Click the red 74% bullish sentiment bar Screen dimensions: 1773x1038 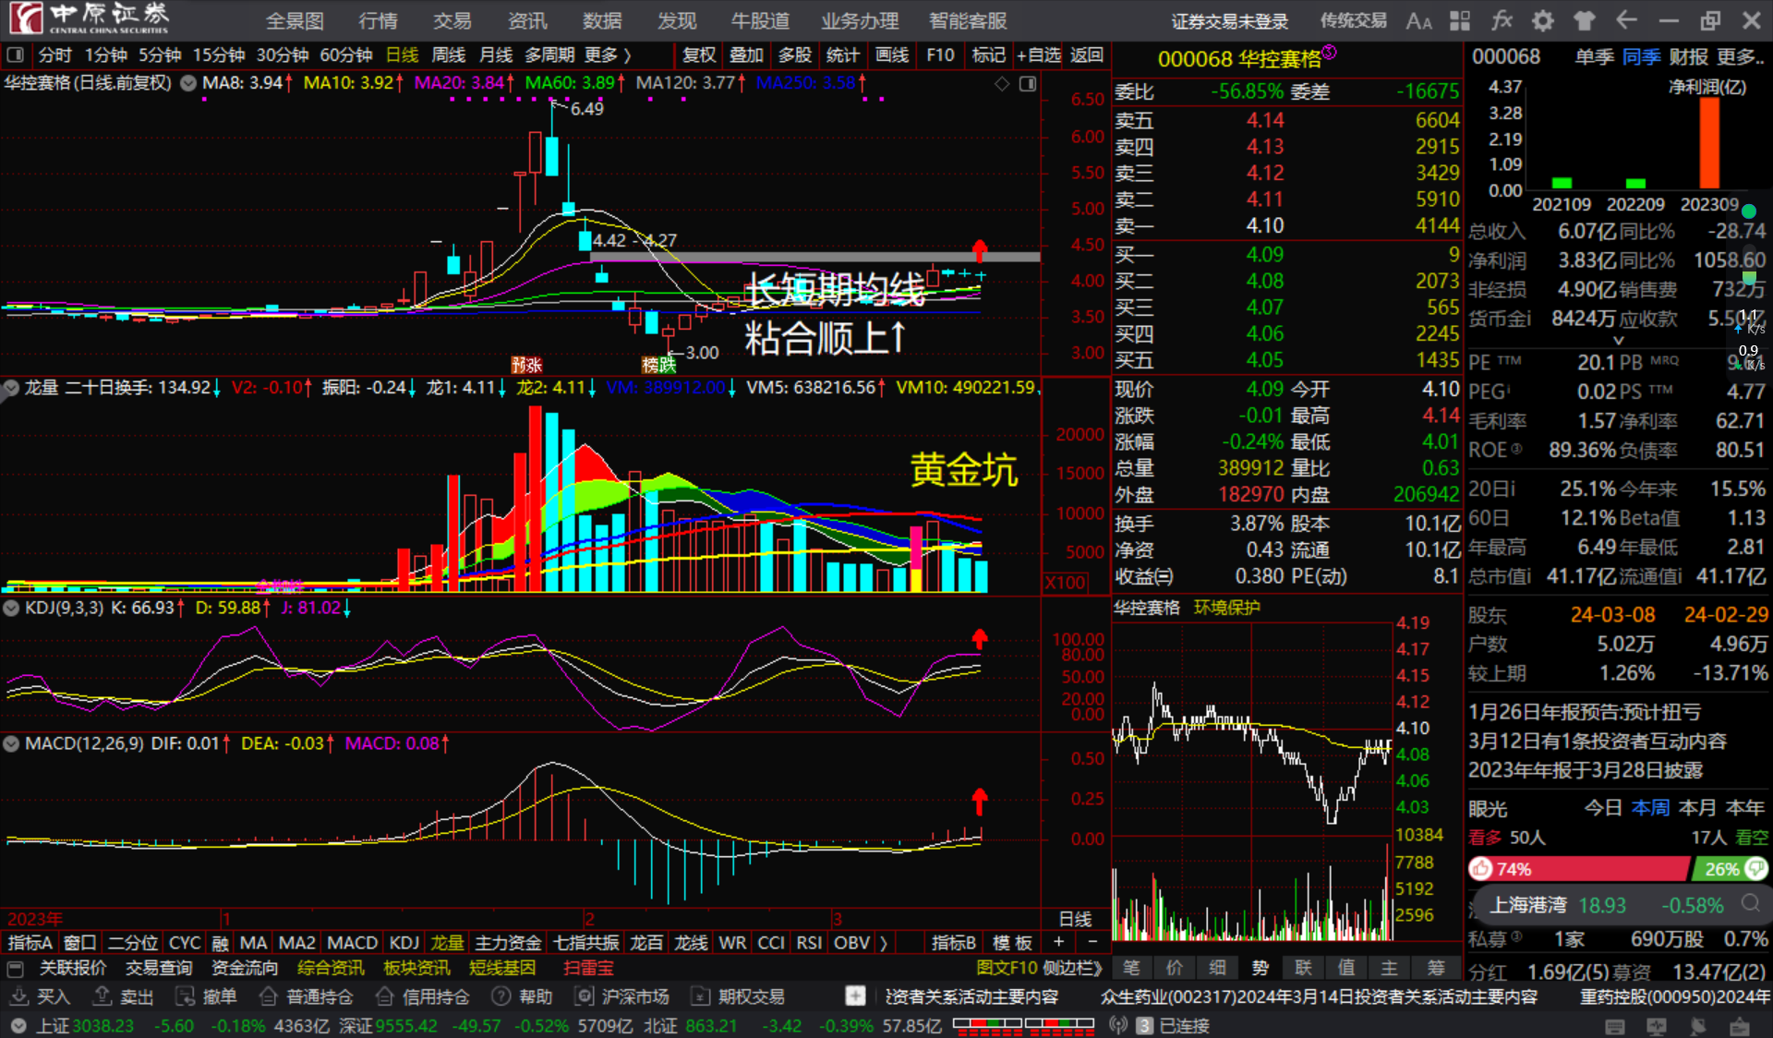tap(1577, 869)
